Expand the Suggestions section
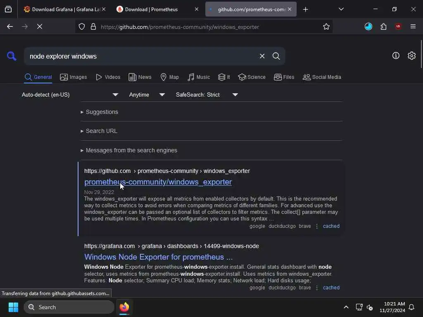423x317 pixels. click(x=99, y=112)
